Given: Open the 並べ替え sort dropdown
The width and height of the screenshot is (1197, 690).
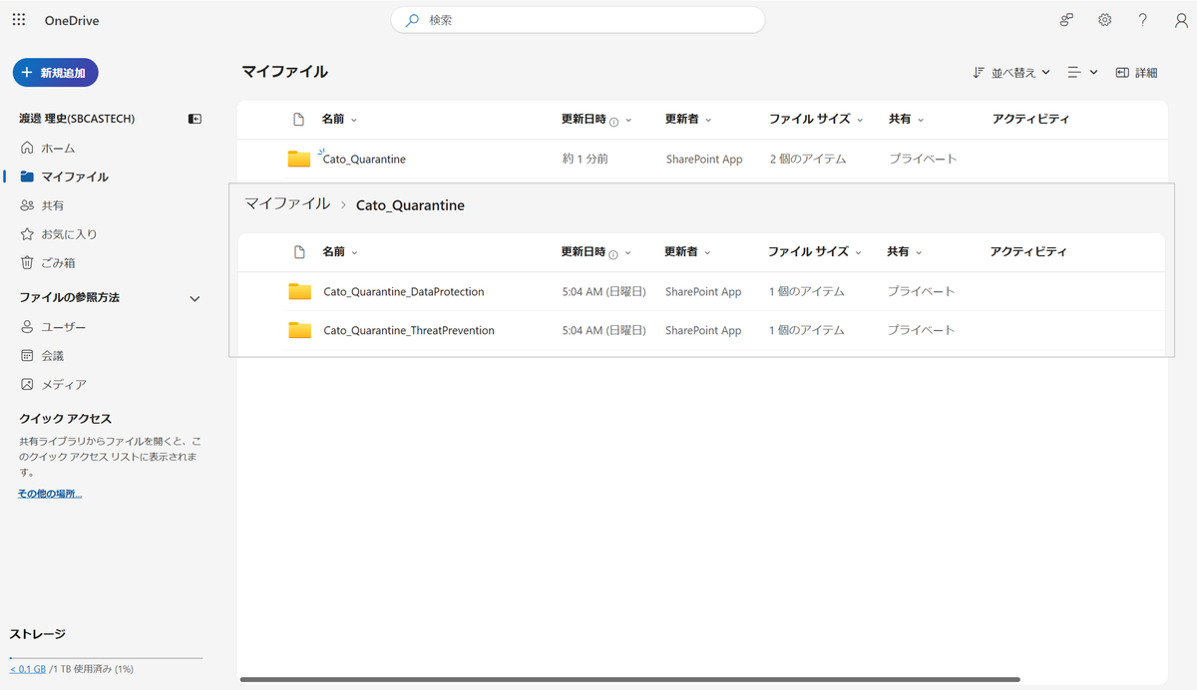Looking at the screenshot, I should (1011, 73).
